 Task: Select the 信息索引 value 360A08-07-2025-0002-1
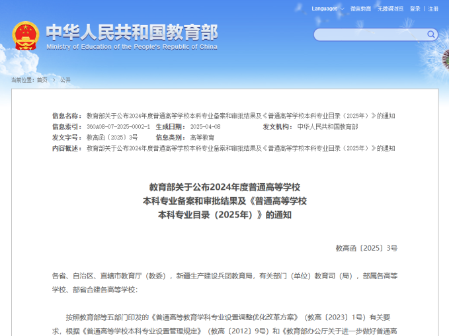pos(118,126)
